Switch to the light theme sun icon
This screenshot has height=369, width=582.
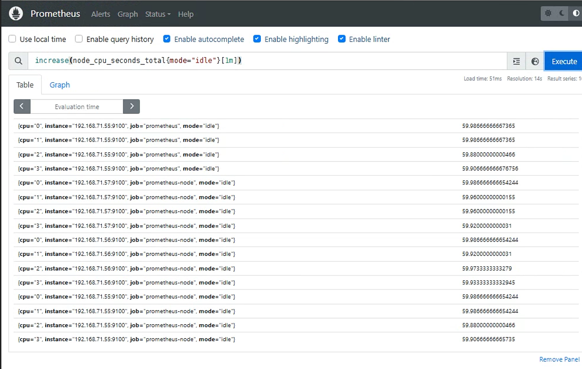(548, 13)
